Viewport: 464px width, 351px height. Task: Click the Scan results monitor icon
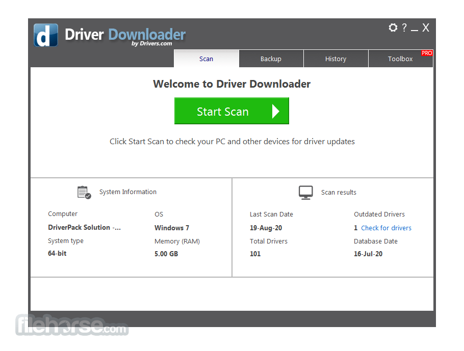click(306, 193)
